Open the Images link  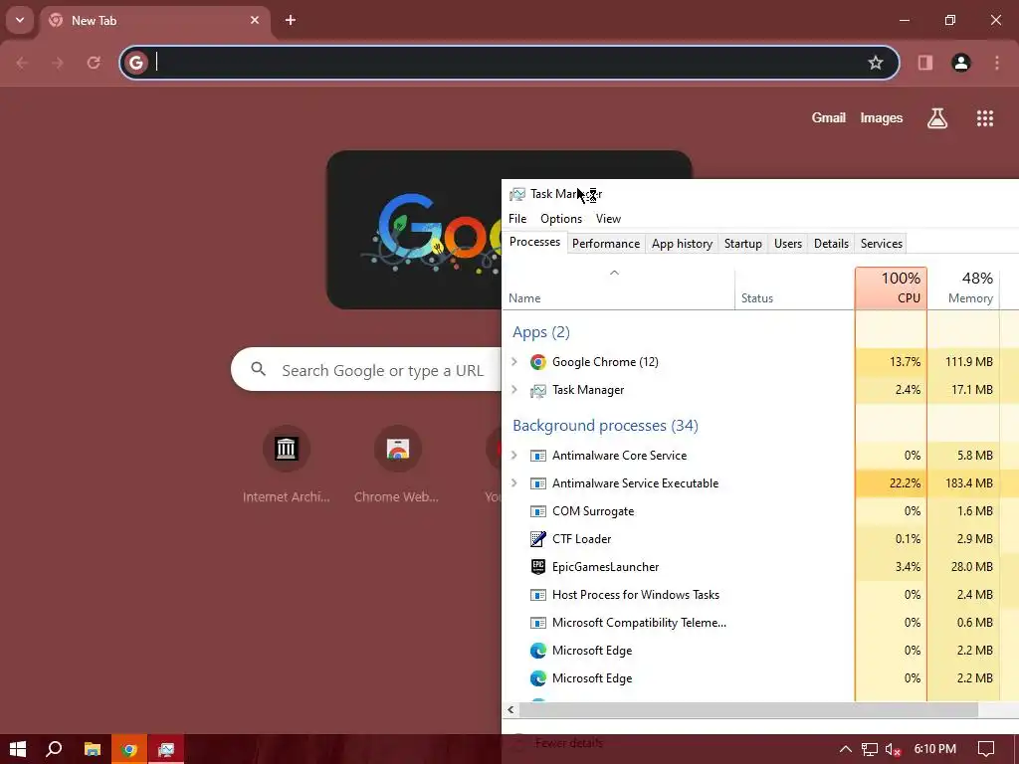[x=882, y=117]
